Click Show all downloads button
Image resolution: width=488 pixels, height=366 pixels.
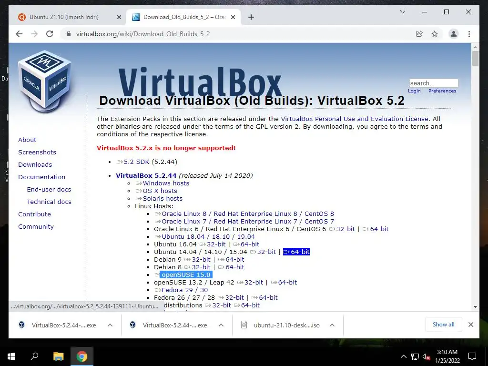tap(443, 325)
